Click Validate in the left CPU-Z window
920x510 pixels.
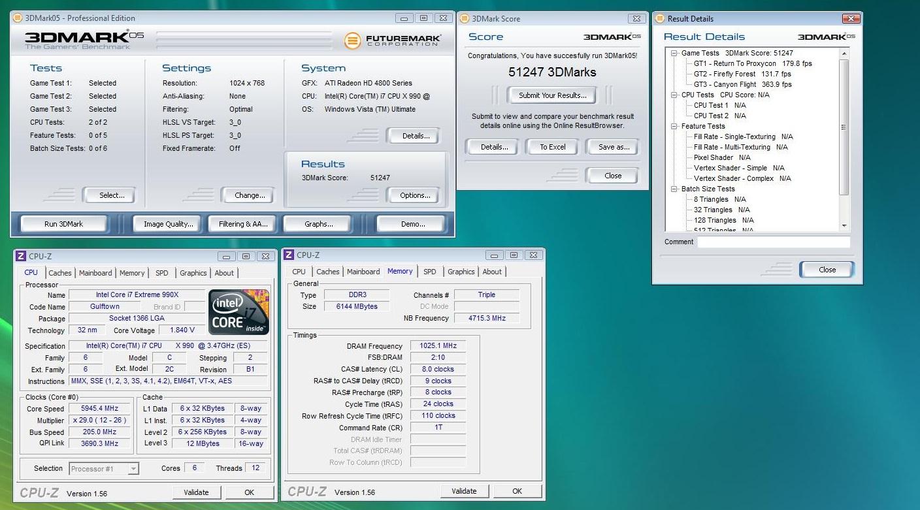click(196, 492)
